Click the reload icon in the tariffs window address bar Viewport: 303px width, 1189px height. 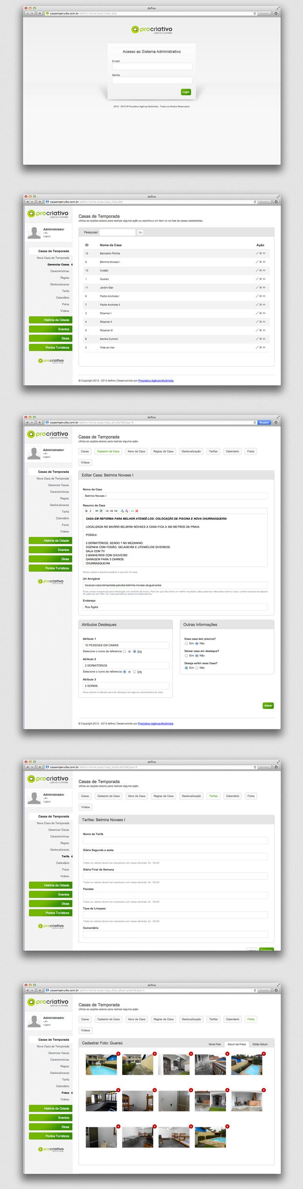tap(255, 767)
